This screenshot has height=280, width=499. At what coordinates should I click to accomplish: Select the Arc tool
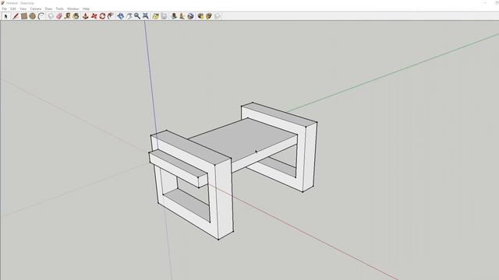pyautogui.click(x=41, y=16)
